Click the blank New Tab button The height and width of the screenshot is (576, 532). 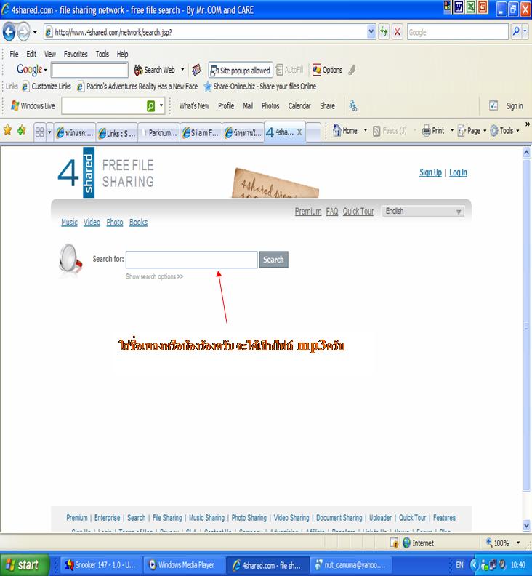pos(313,132)
